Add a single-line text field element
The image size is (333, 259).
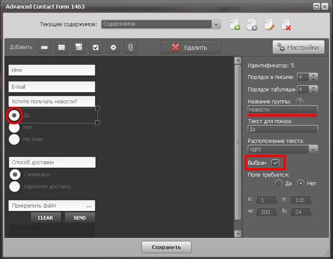click(44, 48)
